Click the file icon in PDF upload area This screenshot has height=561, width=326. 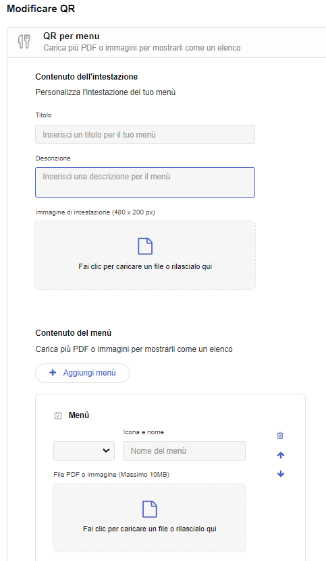coord(150,509)
